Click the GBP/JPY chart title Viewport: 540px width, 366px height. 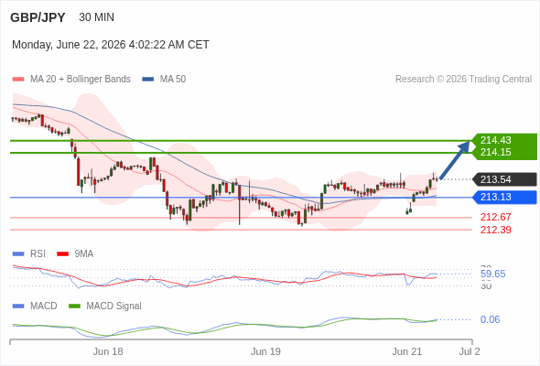point(38,17)
